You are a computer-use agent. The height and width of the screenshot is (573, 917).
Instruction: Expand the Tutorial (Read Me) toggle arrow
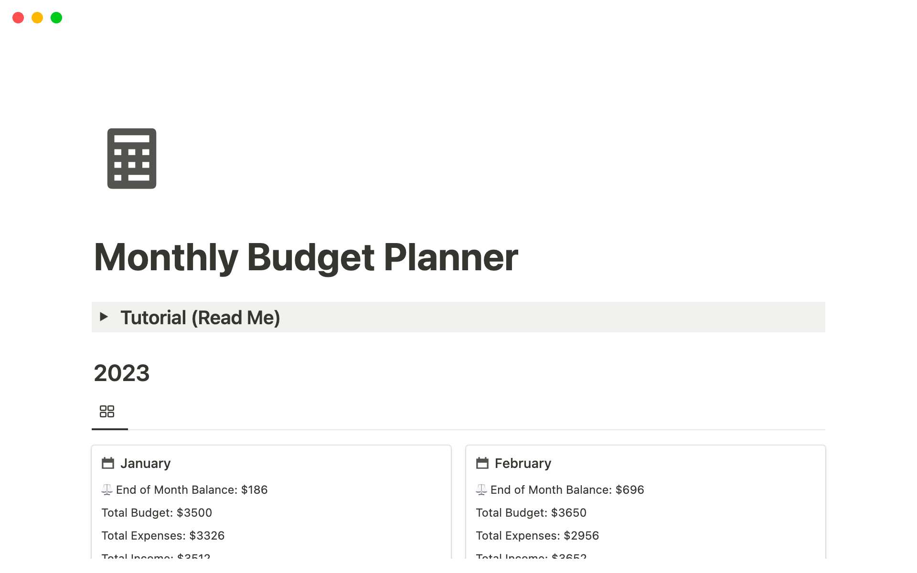click(104, 317)
